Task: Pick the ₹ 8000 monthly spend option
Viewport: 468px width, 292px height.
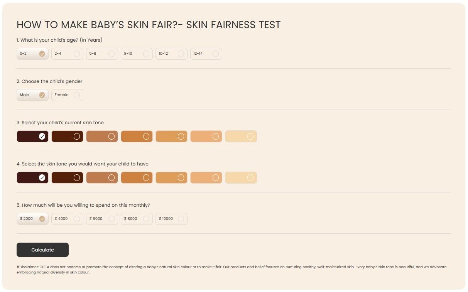Action: [x=137, y=219]
